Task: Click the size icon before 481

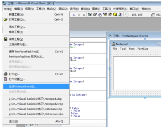Action: 153,15
